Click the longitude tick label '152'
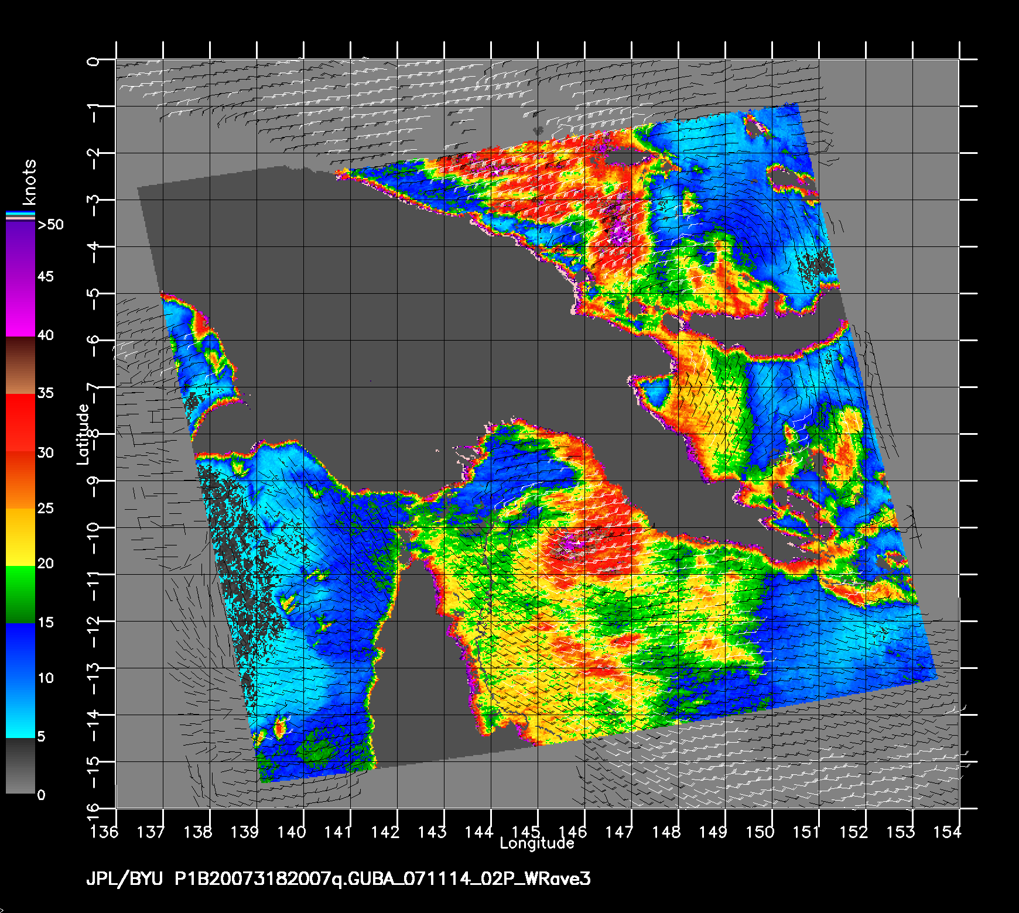The width and height of the screenshot is (1019, 913). tap(853, 831)
